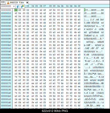The height and width of the screenshot is (113, 110).
Task: Click row offset 000000e0
Action: tap(6, 55)
